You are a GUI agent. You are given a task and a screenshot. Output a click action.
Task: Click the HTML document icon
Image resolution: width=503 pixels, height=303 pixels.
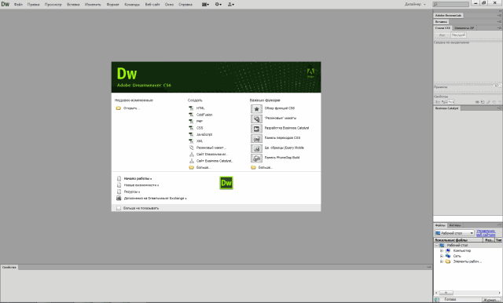191,108
